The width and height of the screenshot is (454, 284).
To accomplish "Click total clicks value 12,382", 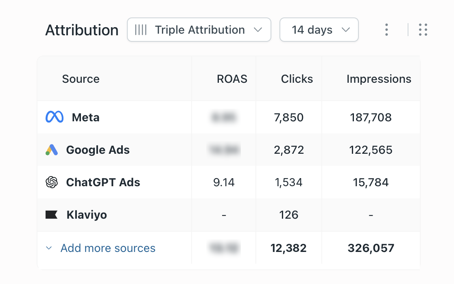I will 288,248.
